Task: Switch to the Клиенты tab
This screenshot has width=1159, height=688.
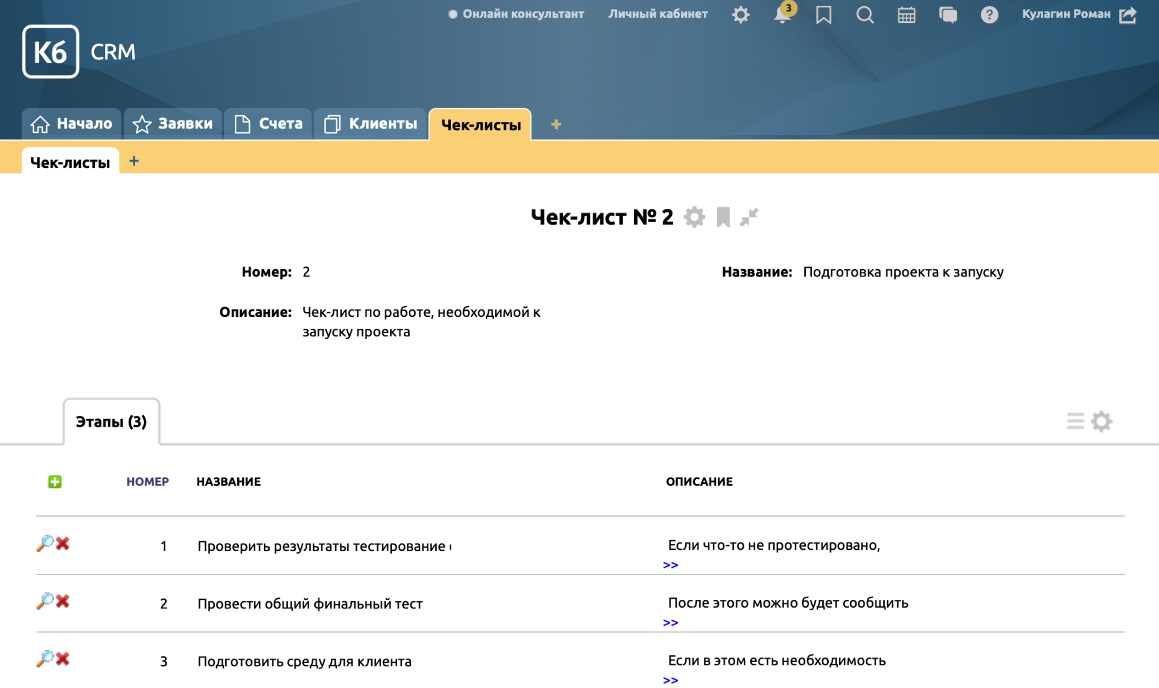Action: tap(371, 124)
